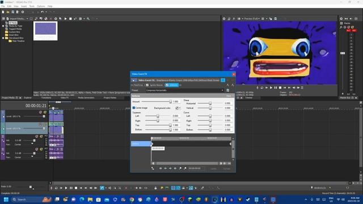Open the Insert menu
The height and width of the screenshot is (204, 363).
tap(24, 6)
